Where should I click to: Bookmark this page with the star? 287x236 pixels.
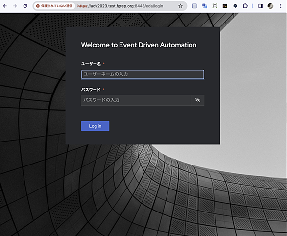pyautogui.click(x=180, y=6)
